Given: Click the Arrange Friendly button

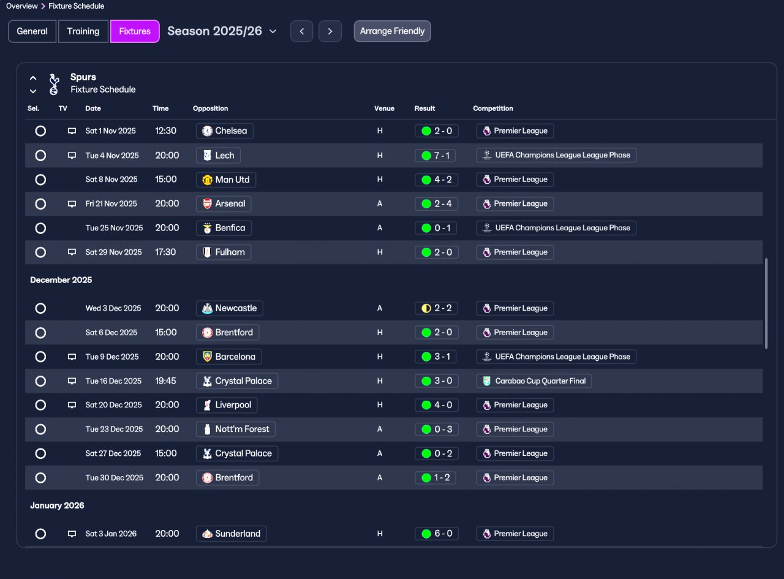Looking at the screenshot, I should [x=392, y=31].
